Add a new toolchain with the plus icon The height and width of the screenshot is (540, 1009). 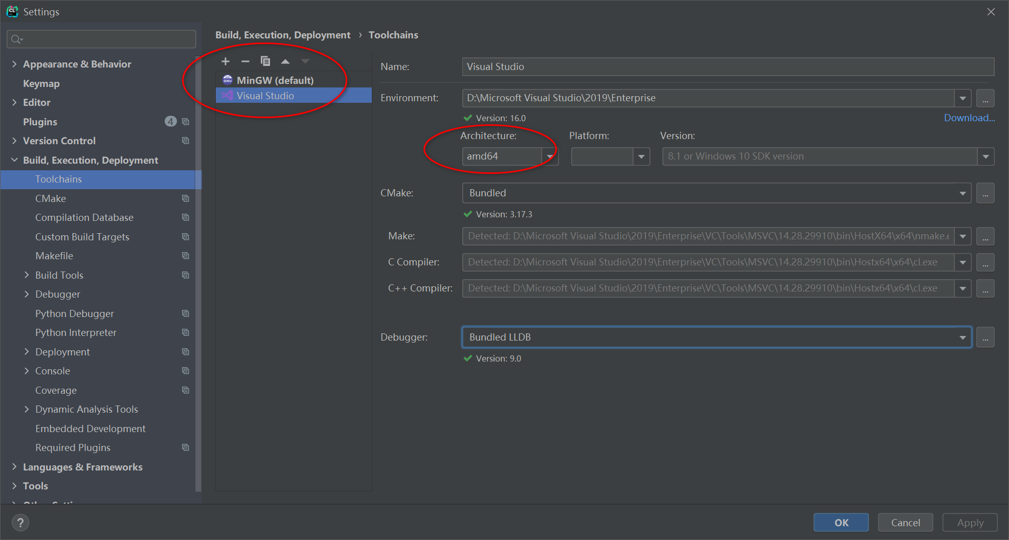[226, 61]
